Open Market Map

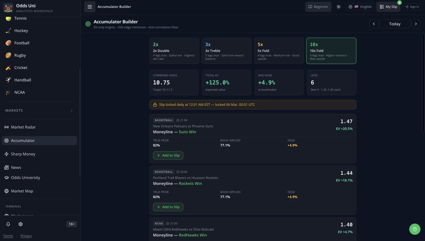(40, 191)
